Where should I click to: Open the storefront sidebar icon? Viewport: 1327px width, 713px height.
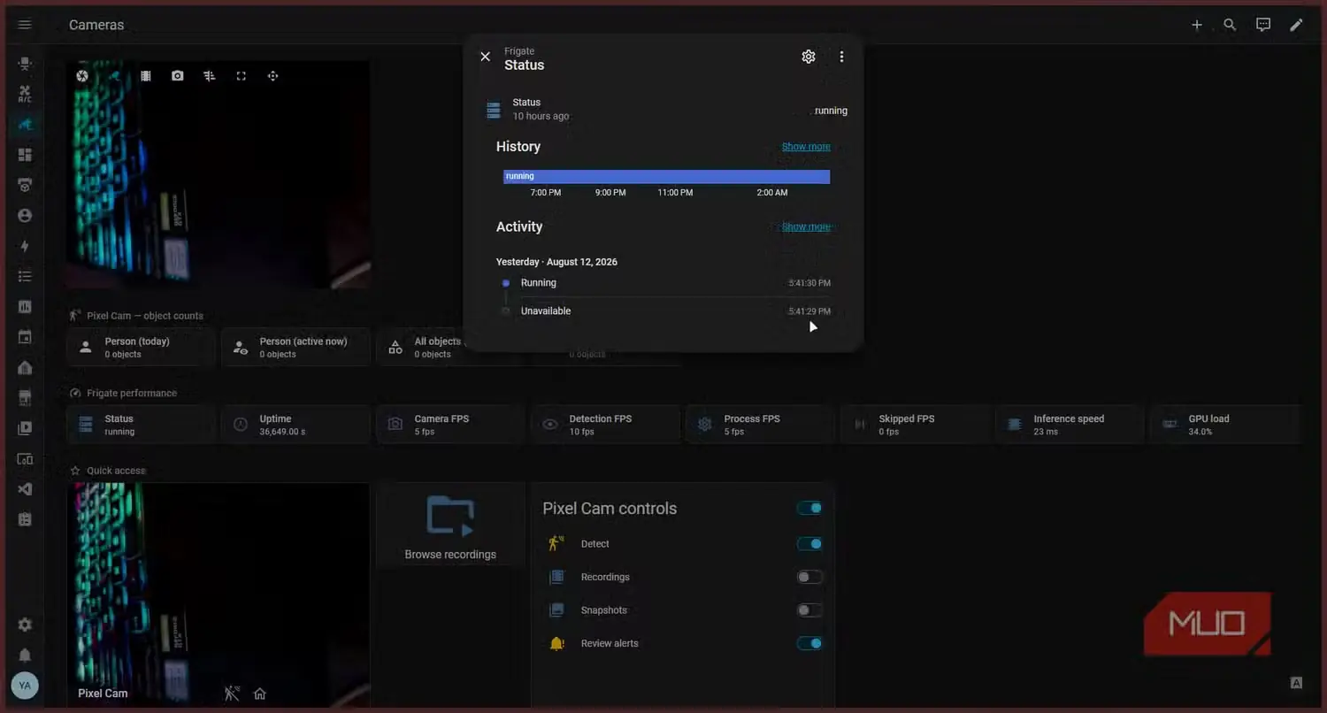(x=25, y=398)
